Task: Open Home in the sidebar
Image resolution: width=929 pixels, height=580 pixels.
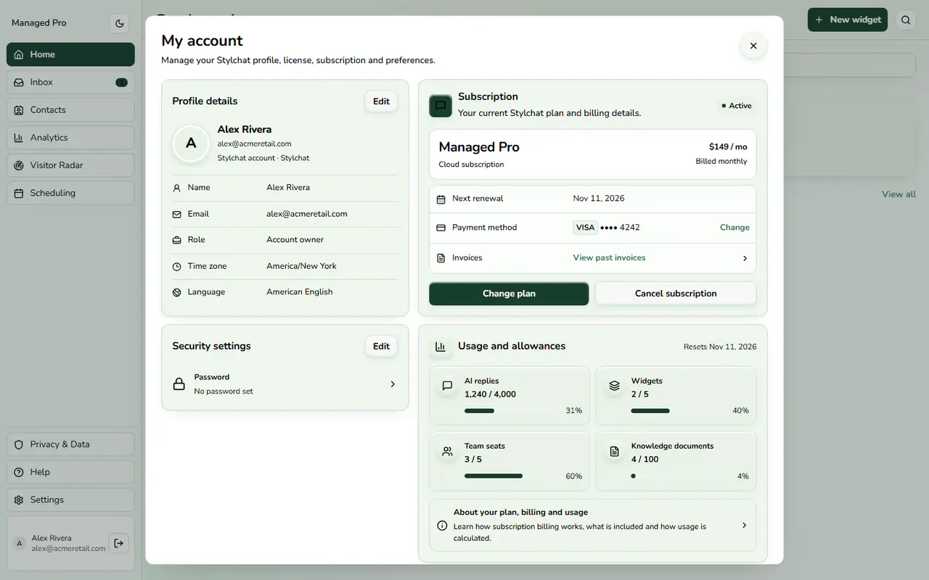Action: pos(70,54)
